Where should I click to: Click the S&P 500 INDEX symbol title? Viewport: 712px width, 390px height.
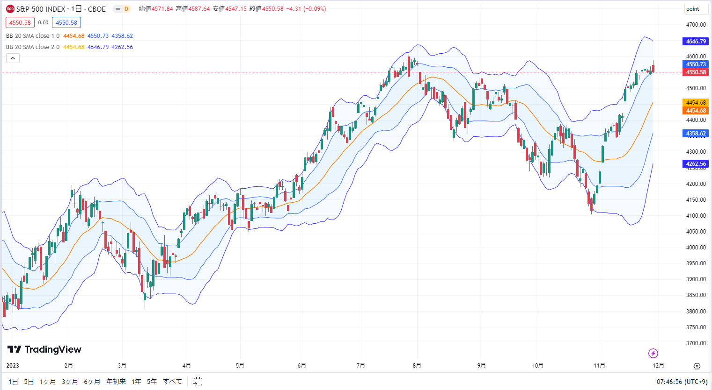[x=61, y=9]
